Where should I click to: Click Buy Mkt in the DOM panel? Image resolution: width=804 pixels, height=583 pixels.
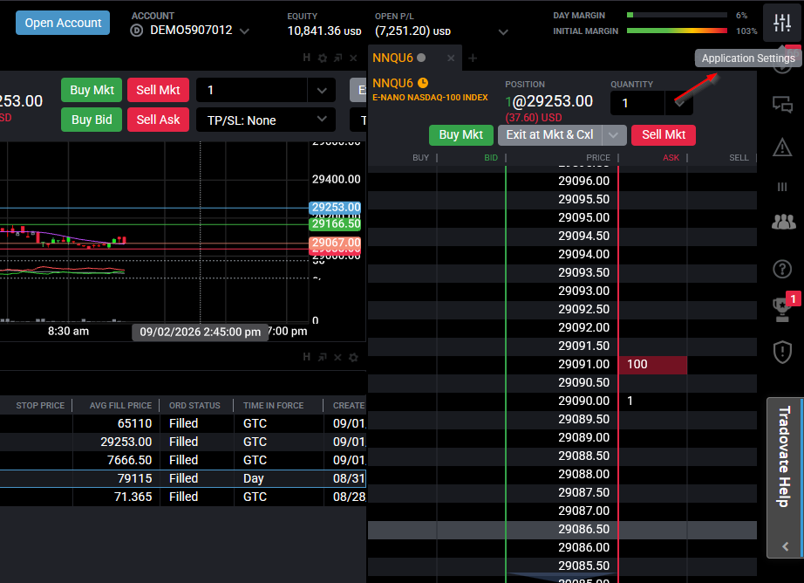coord(461,135)
